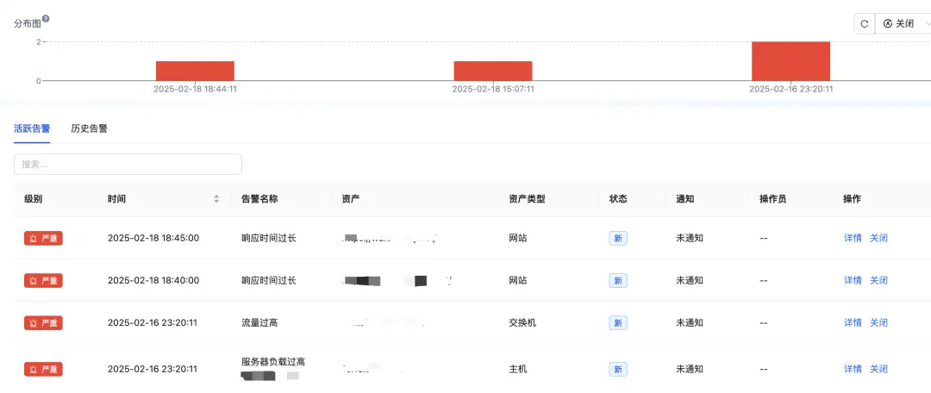931x393 pixels.
Task: Click 关闭 for the 流量过高 alert
Action: 878,323
